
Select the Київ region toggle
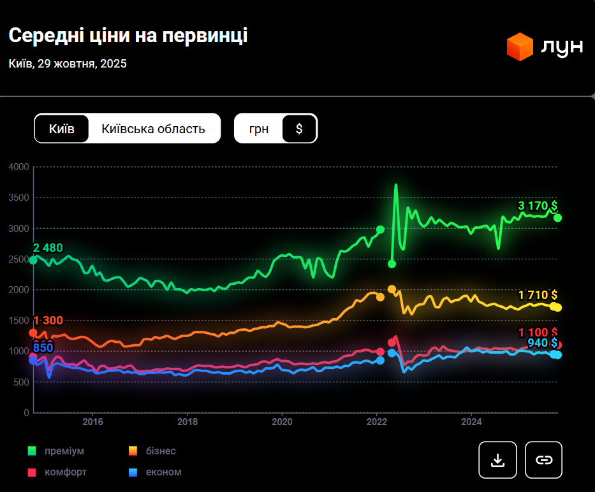[62, 129]
